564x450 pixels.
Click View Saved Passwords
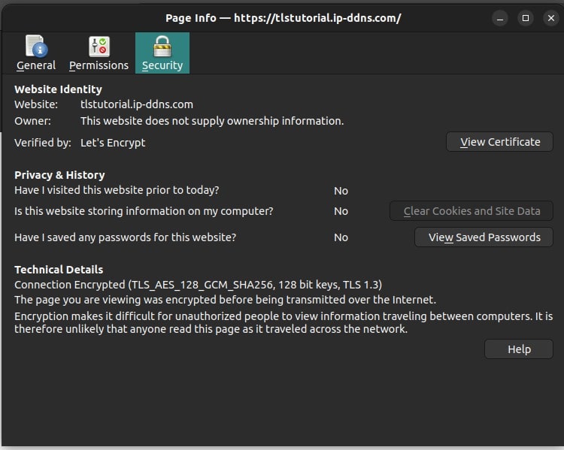484,237
